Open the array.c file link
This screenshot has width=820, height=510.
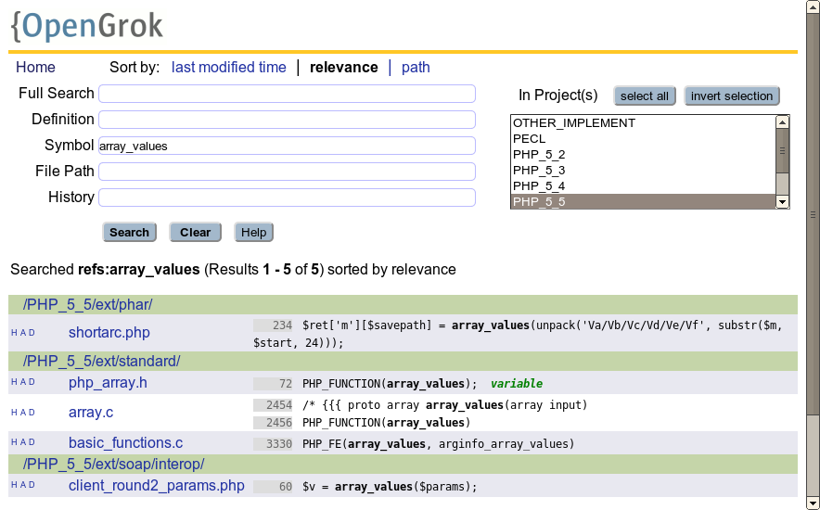(x=91, y=413)
